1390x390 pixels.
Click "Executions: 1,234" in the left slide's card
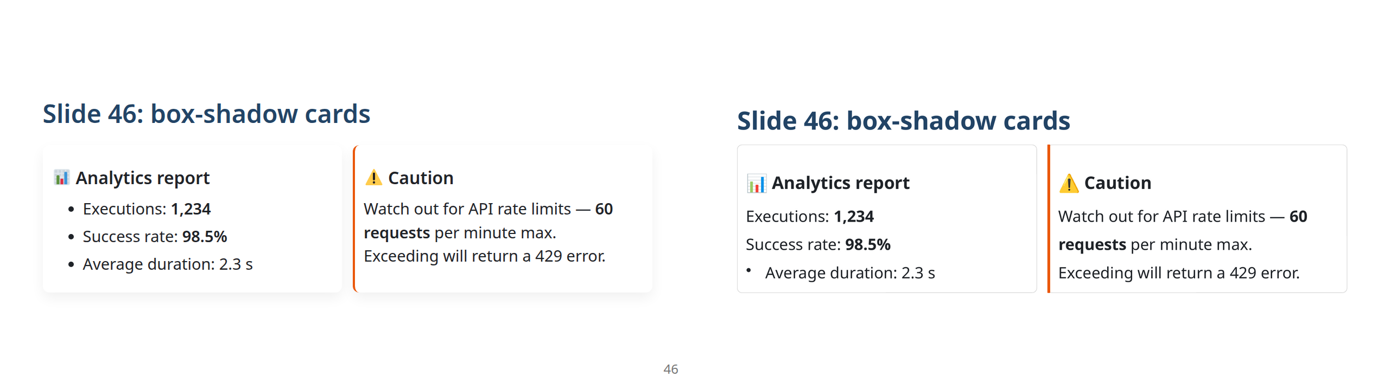(x=147, y=209)
